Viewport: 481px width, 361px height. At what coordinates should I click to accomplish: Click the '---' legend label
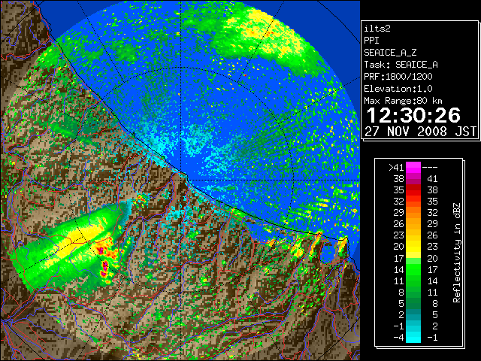pyautogui.click(x=430, y=168)
